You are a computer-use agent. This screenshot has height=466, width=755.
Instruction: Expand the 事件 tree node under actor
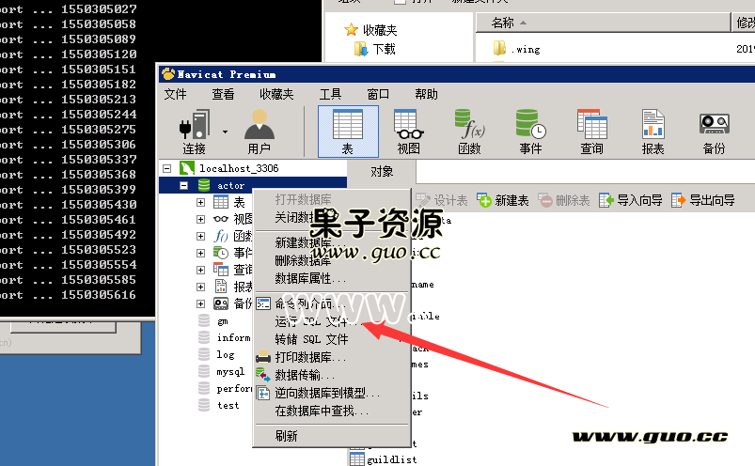click(201, 253)
